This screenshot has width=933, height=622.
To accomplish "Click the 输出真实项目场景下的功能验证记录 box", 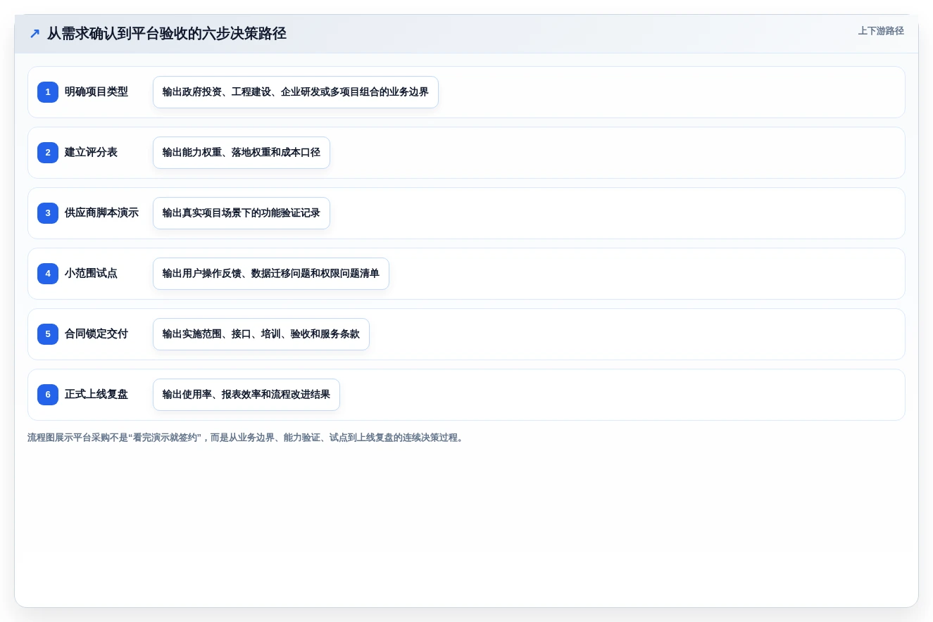I will [x=242, y=213].
